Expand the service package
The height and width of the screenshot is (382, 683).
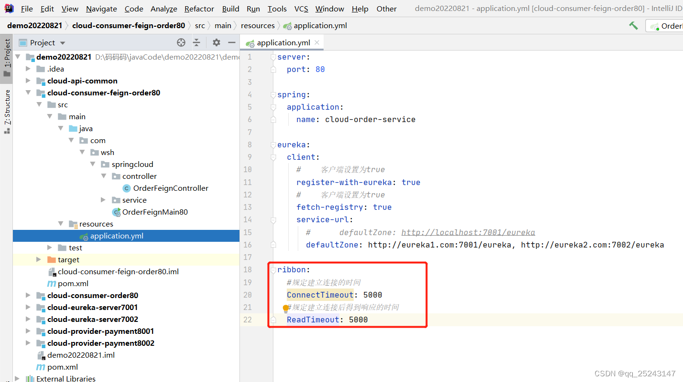[103, 200]
